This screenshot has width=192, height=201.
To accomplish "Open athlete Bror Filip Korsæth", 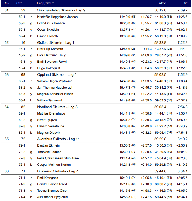I will 50,49.
